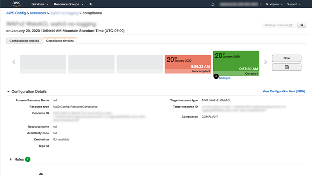Select the COMPLIANT compliance value
The width and height of the screenshot is (312, 175).
click(x=210, y=117)
